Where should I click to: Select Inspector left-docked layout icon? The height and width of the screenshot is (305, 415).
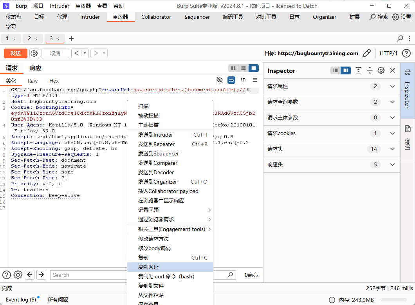(x=336, y=70)
